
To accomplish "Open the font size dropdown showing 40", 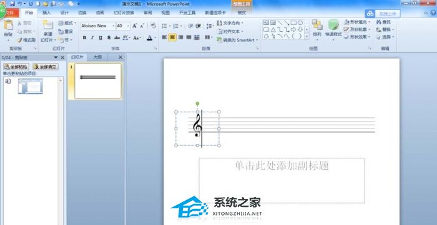I will point(128,26).
